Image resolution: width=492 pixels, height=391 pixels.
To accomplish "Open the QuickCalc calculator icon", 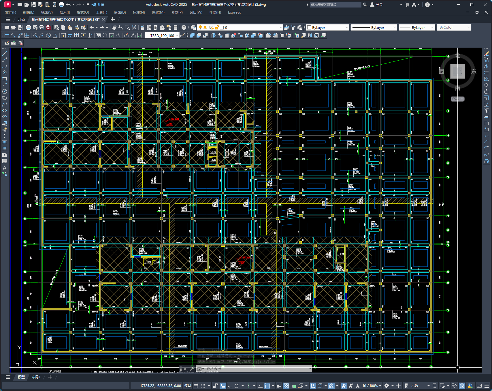I will [176, 27].
